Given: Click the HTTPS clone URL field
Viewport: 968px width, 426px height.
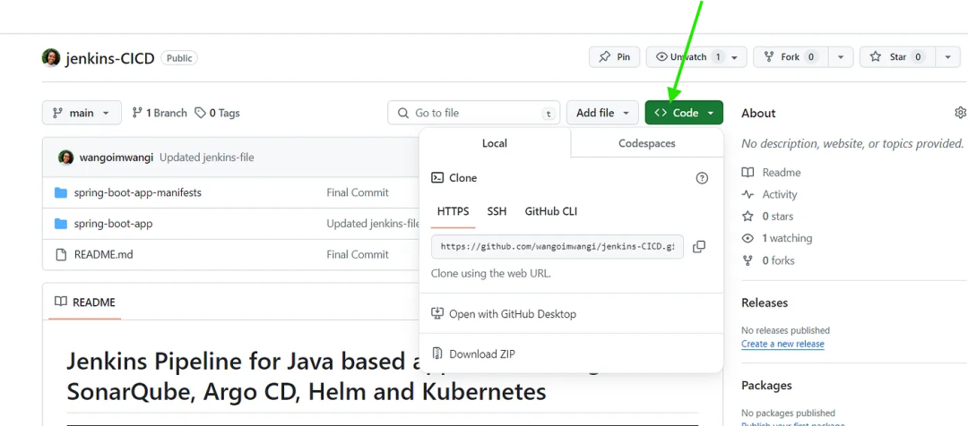Looking at the screenshot, I should pyautogui.click(x=557, y=247).
